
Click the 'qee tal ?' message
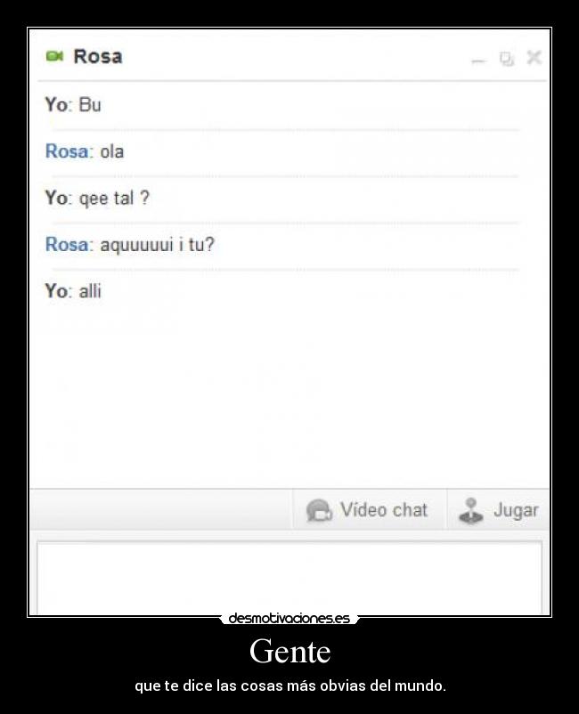pyautogui.click(x=114, y=199)
